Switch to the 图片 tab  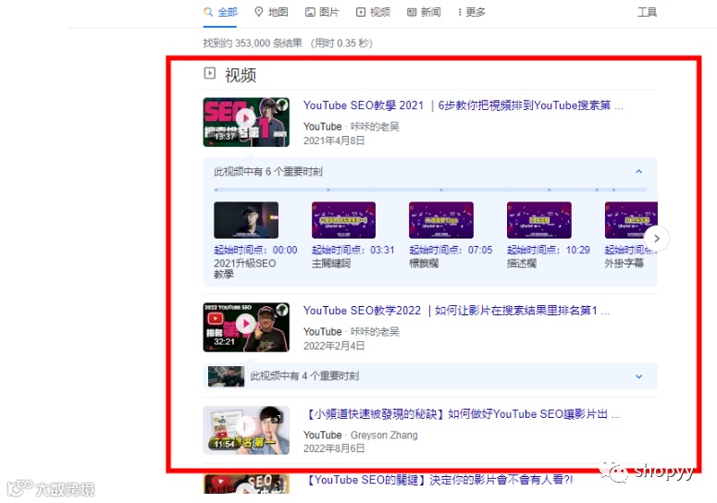322,12
